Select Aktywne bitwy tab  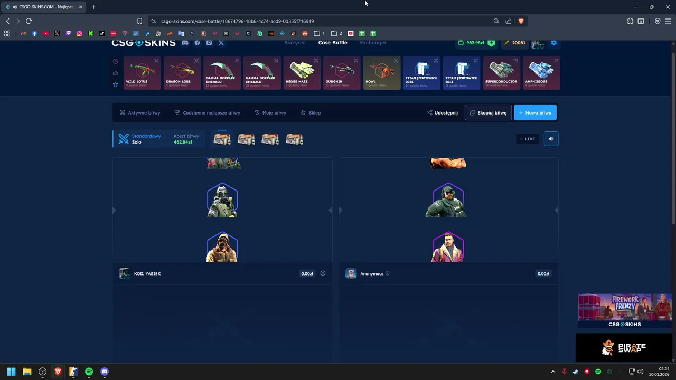point(140,112)
